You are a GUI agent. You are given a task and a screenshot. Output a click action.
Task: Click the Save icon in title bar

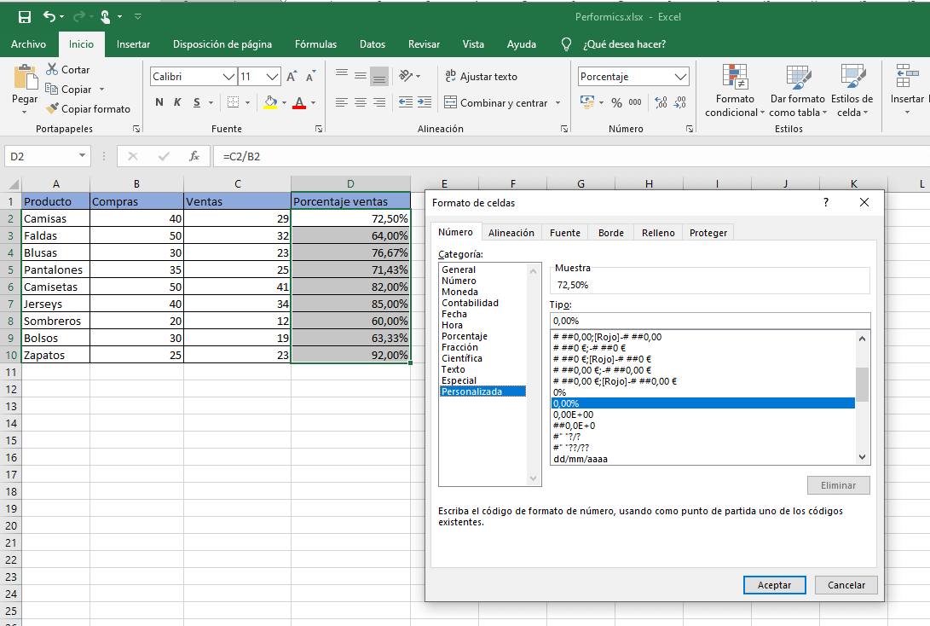coord(24,16)
